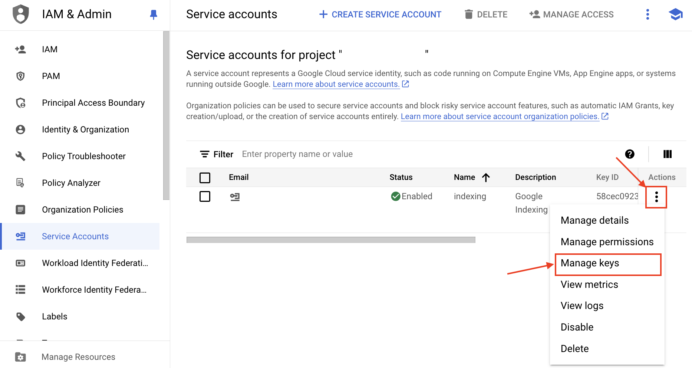692x368 pixels.
Task: Click the help question mark icon
Action: point(629,154)
